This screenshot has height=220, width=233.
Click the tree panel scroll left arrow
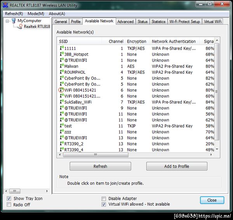coord(6,191)
